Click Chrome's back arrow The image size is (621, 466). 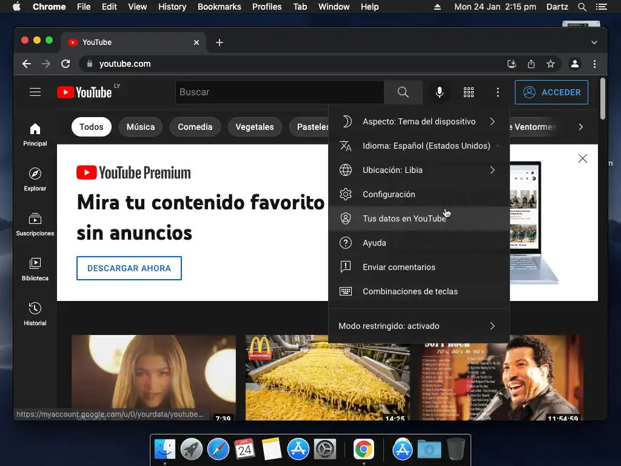coord(27,64)
